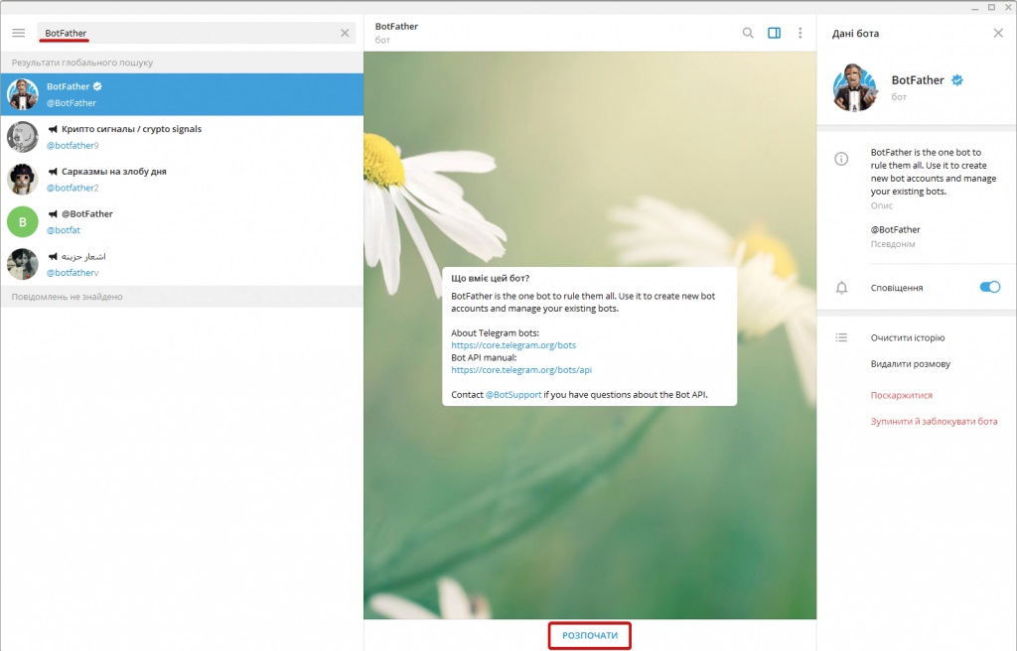Screen dimensions: 1017x651
Task: Click Зупинити й заблокувати бота
Action: coord(934,421)
